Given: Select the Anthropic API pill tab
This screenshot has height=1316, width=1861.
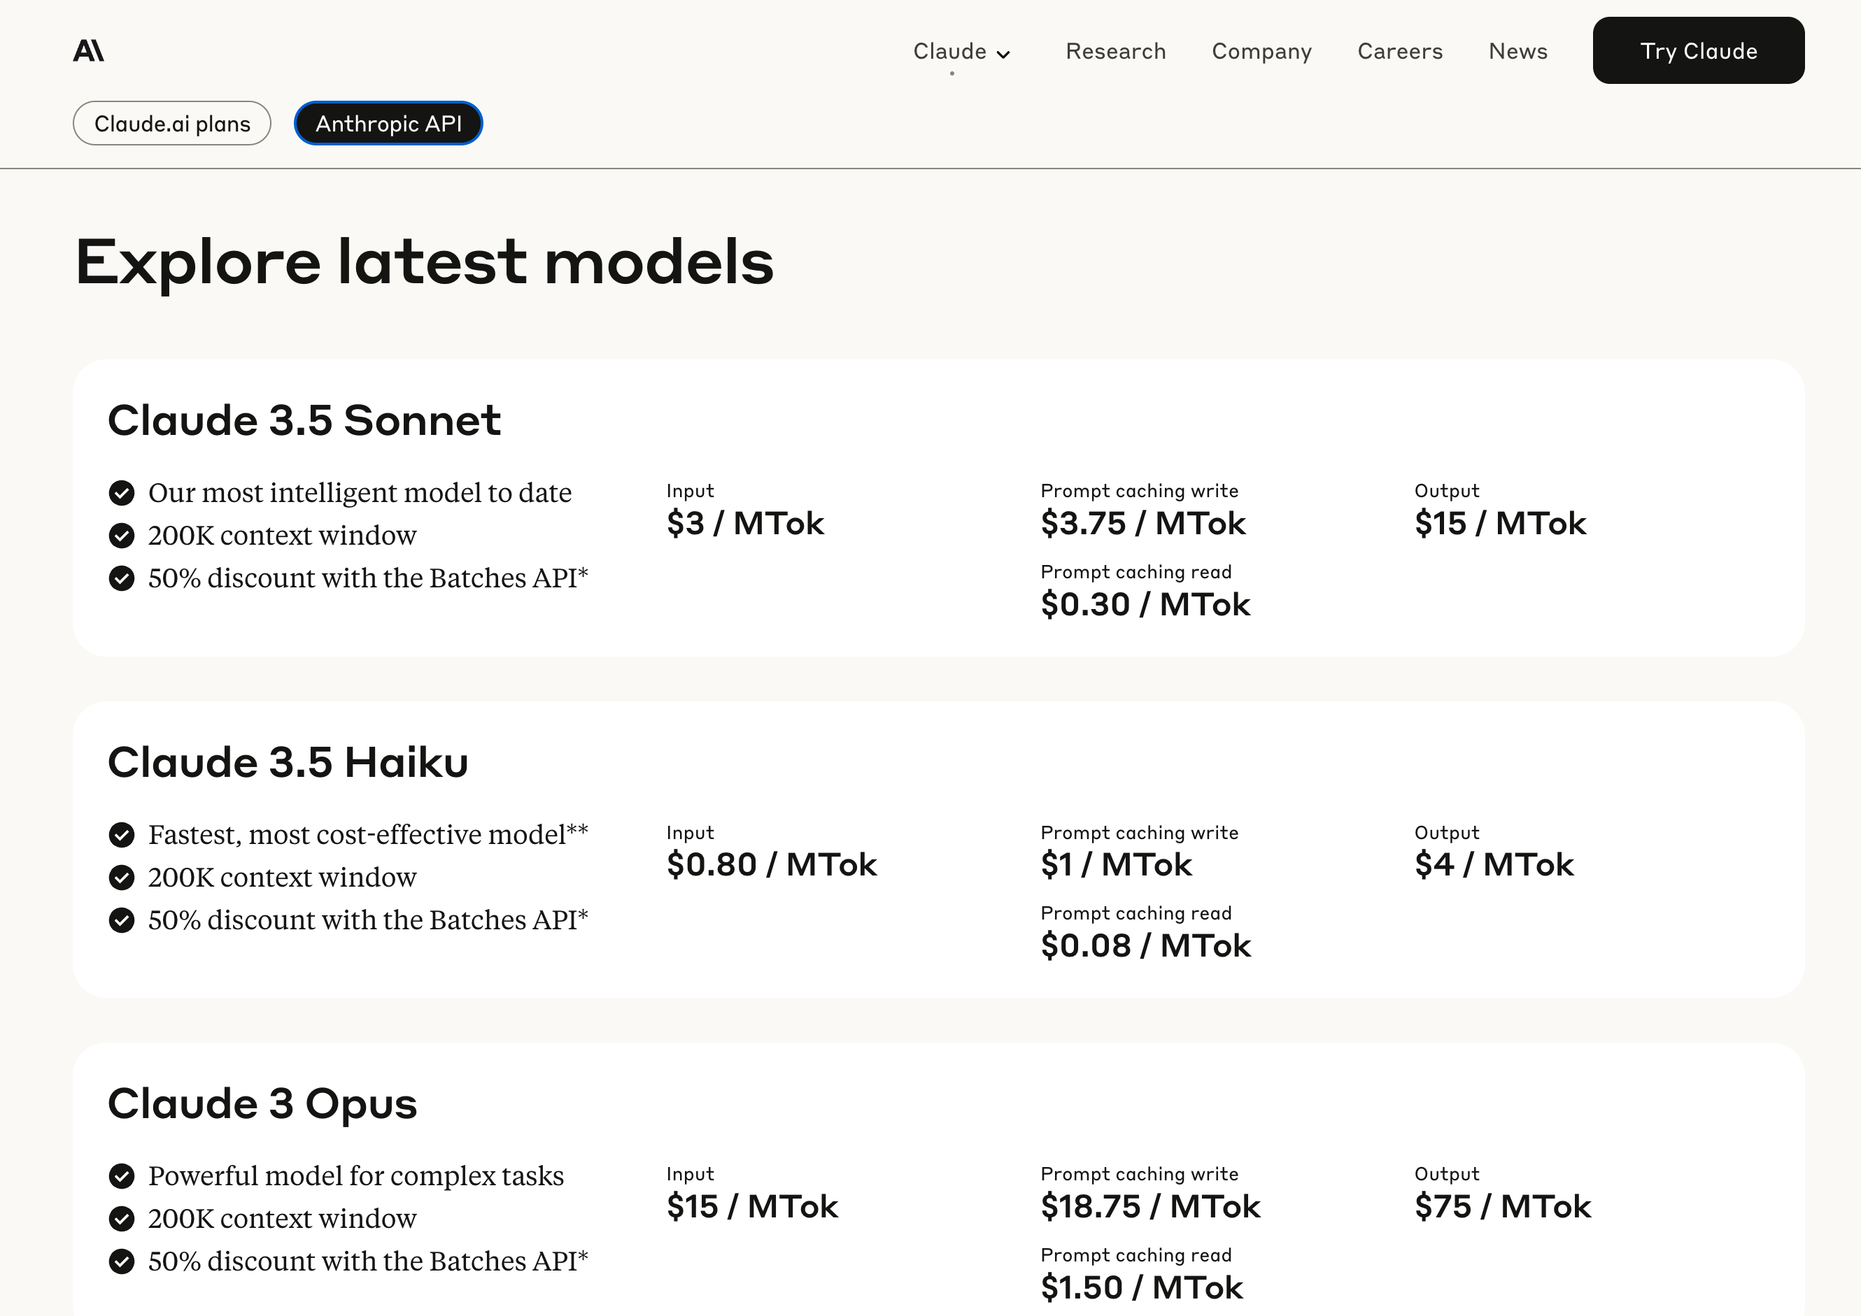Looking at the screenshot, I should pyautogui.click(x=388, y=123).
